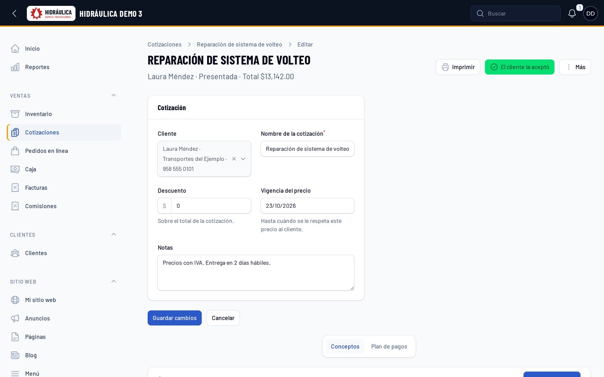Open Mi sitio web page
604x377 pixels.
[64, 300]
